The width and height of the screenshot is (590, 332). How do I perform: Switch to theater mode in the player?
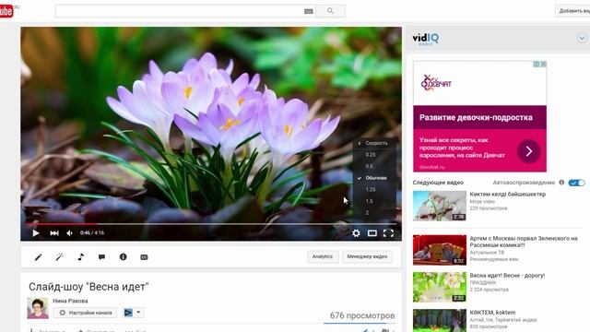[372, 233]
